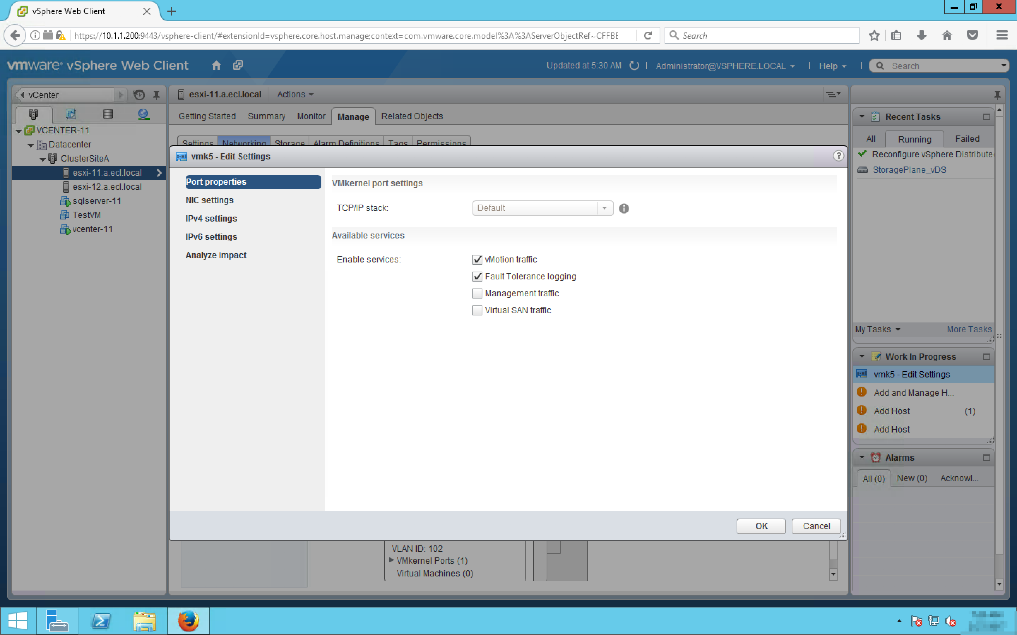Screen dimensions: 1017x635
Task: Switch to the Storage inventory tab icon
Action: coord(108,114)
